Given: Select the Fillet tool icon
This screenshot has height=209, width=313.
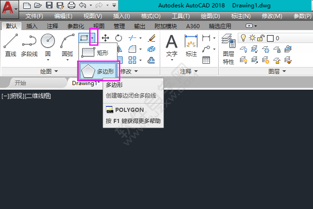Looking at the screenshot, I should coord(132,49).
